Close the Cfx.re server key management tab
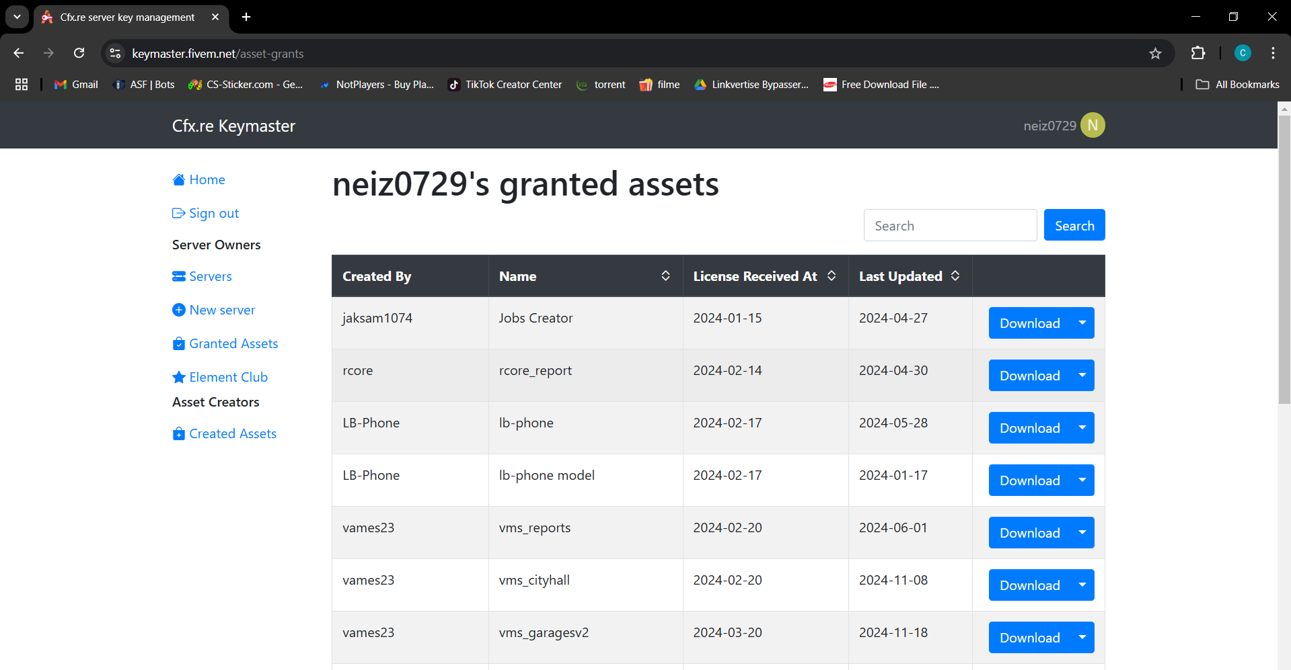The width and height of the screenshot is (1291, 670). click(x=215, y=17)
